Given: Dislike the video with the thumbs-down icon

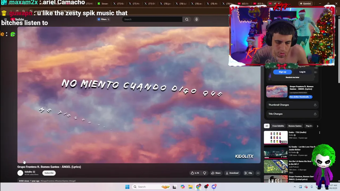Looking at the screenshot, I should coord(205,173).
